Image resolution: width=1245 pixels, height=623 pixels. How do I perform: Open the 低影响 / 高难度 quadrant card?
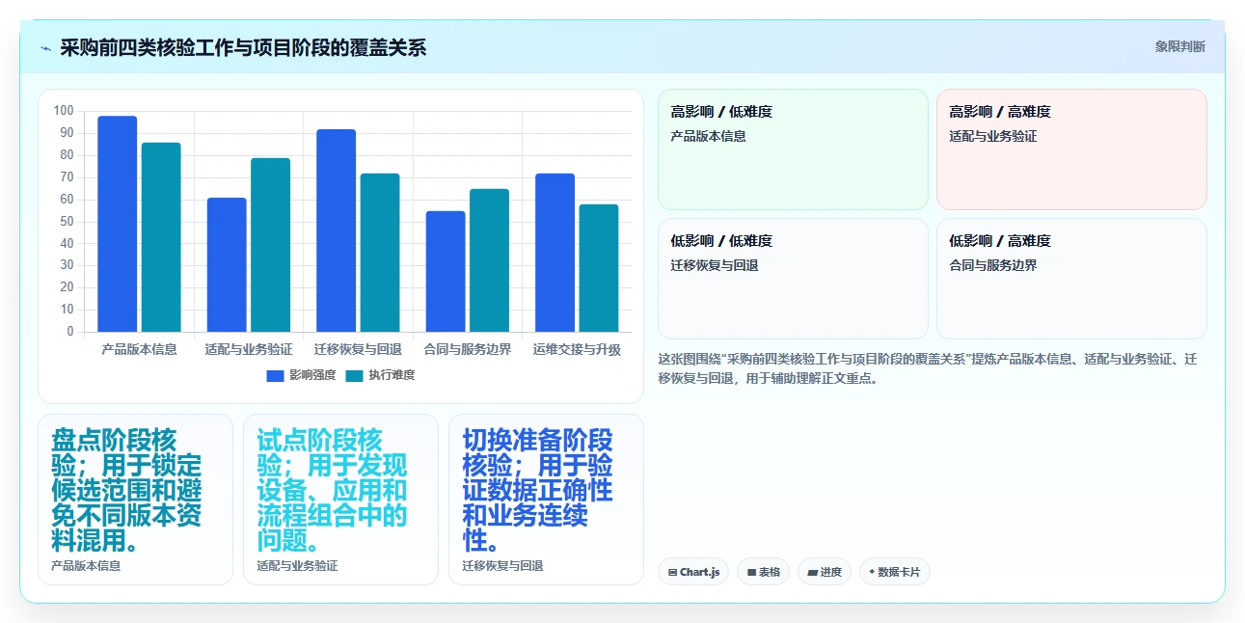(x=1071, y=279)
